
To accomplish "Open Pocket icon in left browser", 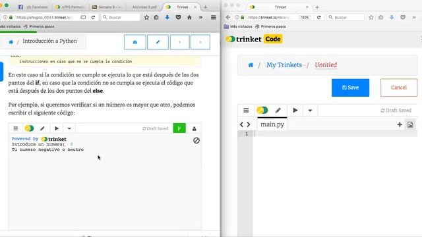I will 178,18.
